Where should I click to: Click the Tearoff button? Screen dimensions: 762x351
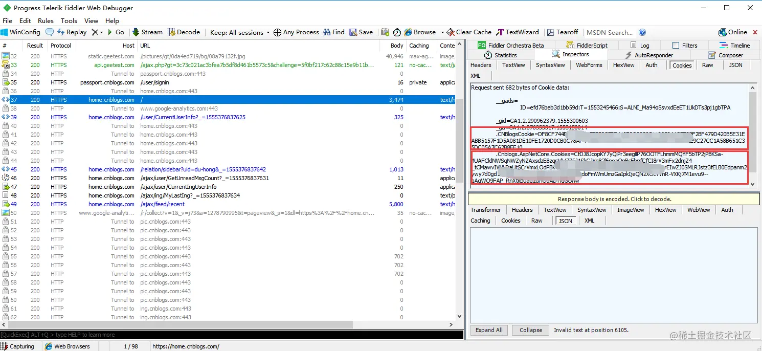pyautogui.click(x=562, y=32)
